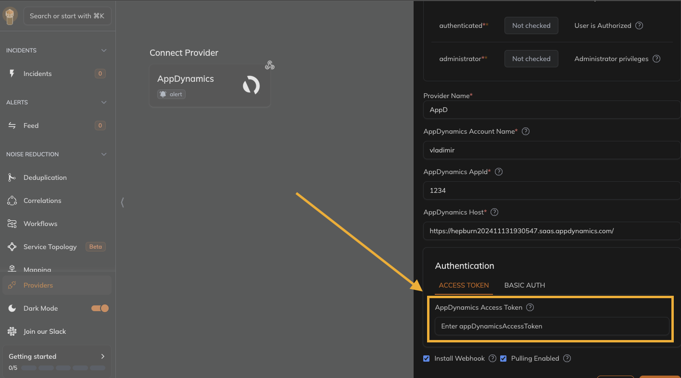Collapse the INCIDENTS section chevron
Screen dimensions: 681x378
104,50
